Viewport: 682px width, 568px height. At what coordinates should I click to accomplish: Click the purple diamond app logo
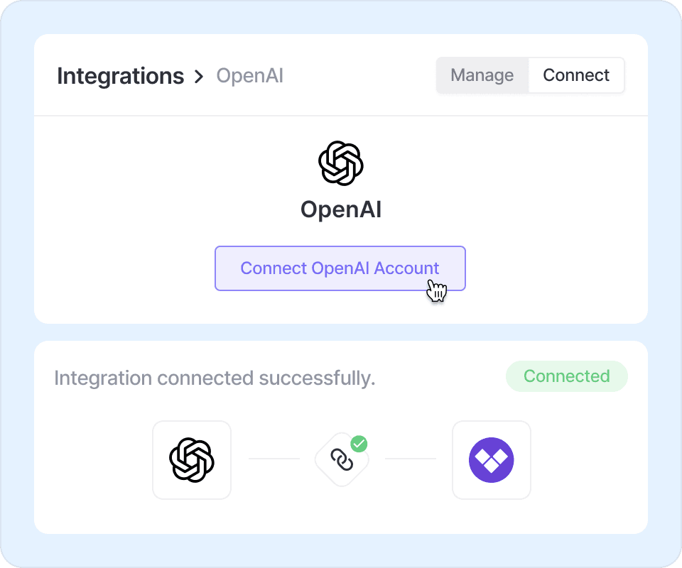492,460
